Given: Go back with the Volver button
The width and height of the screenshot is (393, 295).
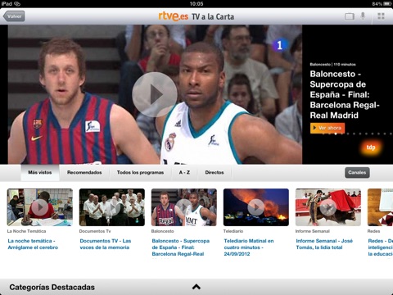Looking at the screenshot, I should coord(14,16).
